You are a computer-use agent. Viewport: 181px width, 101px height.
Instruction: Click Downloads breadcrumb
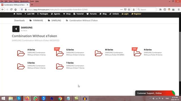pos(20,20)
